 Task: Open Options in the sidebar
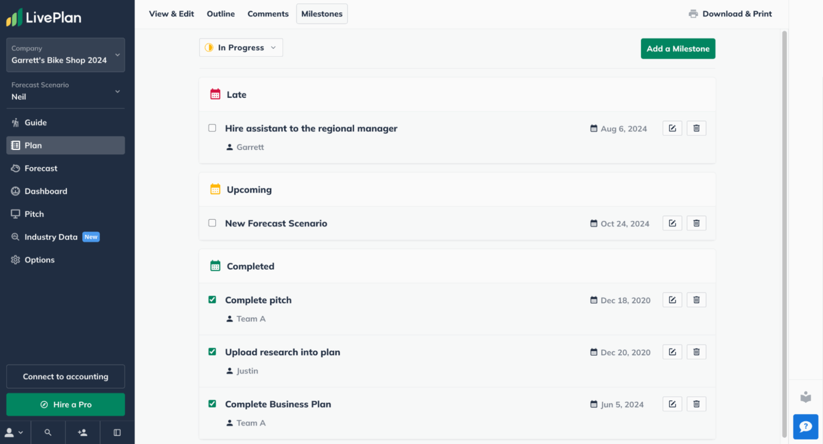tap(66, 260)
